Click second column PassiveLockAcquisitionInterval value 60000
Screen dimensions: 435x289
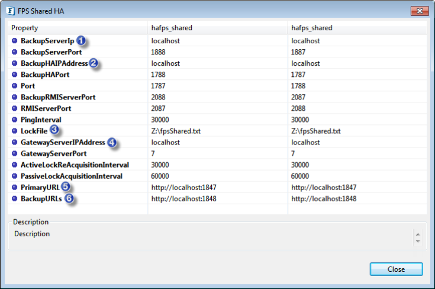point(300,176)
